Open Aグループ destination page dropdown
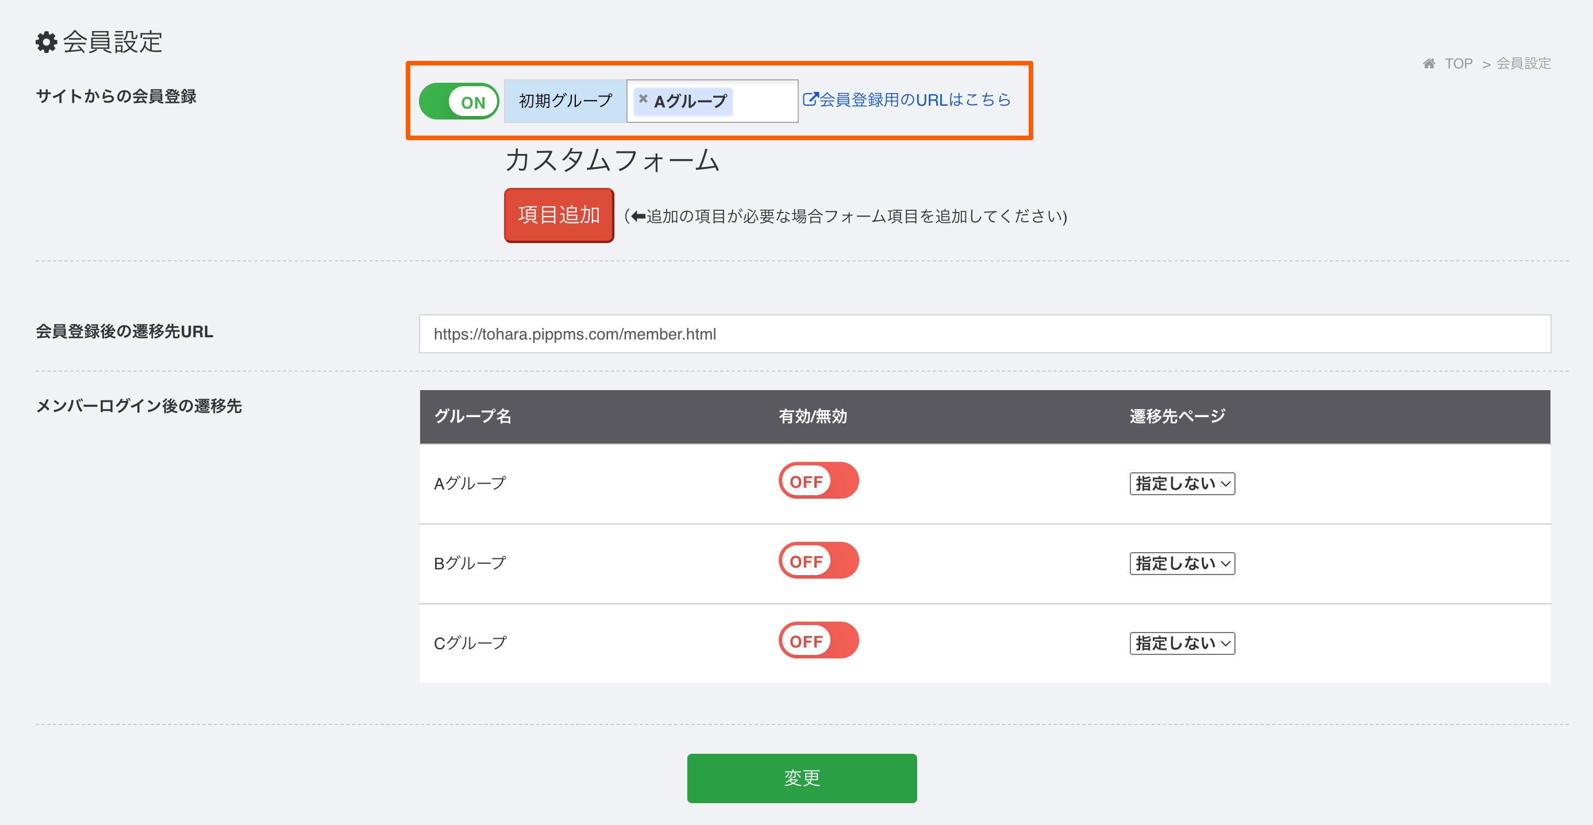The height and width of the screenshot is (825, 1593). click(x=1182, y=483)
